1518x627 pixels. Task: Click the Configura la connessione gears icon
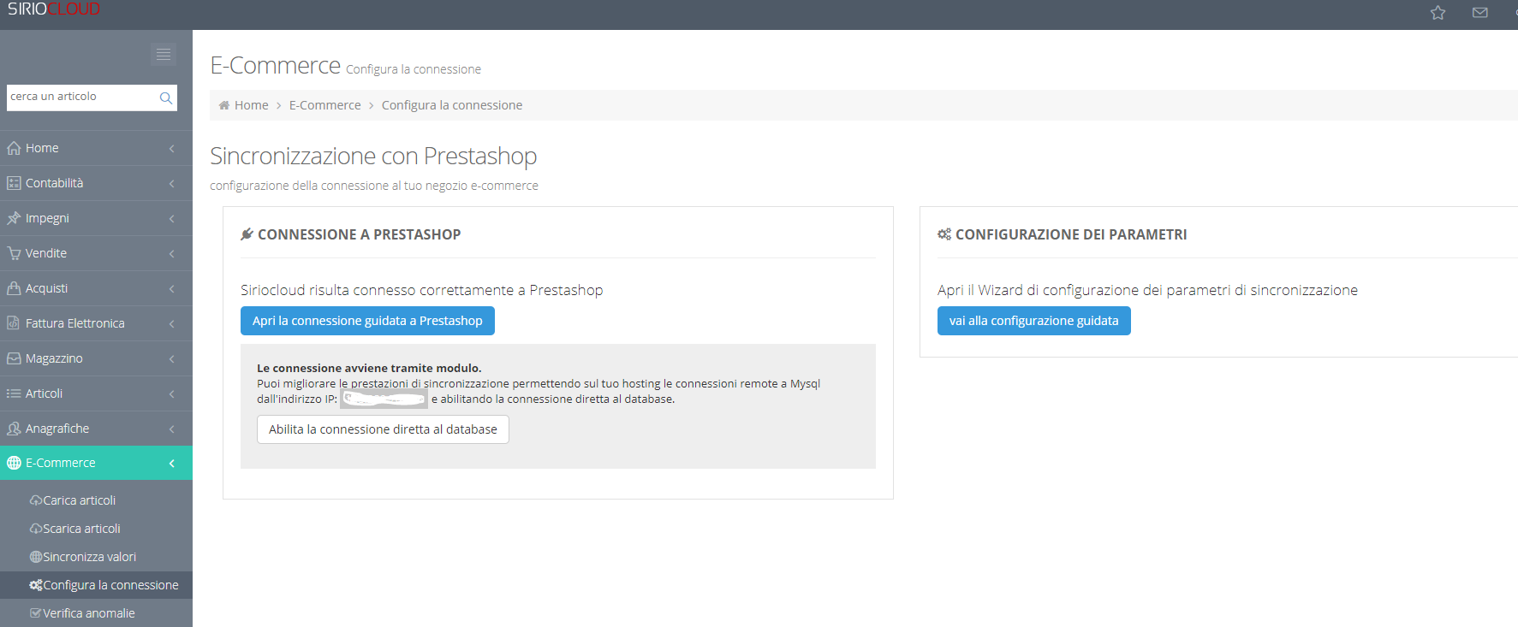click(x=36, y=585)
